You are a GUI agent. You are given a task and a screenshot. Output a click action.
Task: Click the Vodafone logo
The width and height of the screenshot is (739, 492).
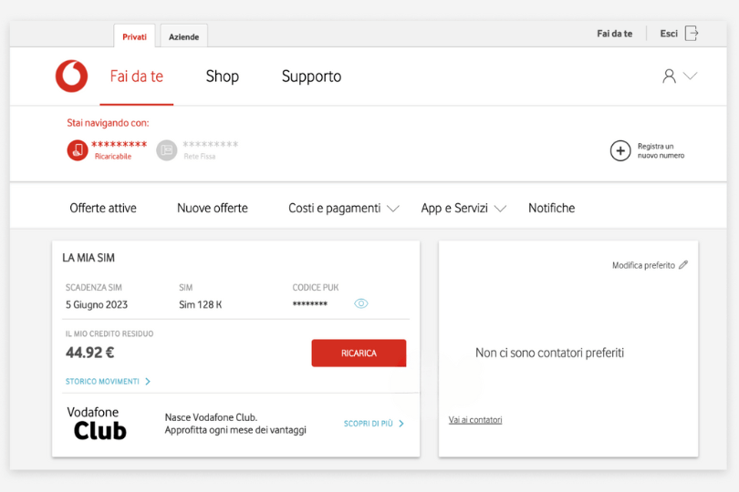click(72, 76)
